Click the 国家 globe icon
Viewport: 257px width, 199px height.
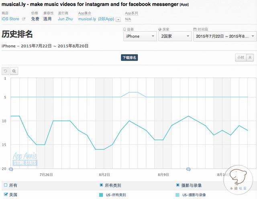pyautogui.click(x=160, y=29)
